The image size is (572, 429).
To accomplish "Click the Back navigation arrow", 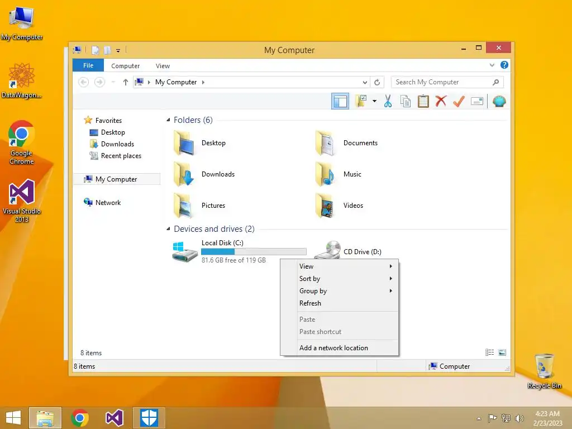I will click(84, 82).
